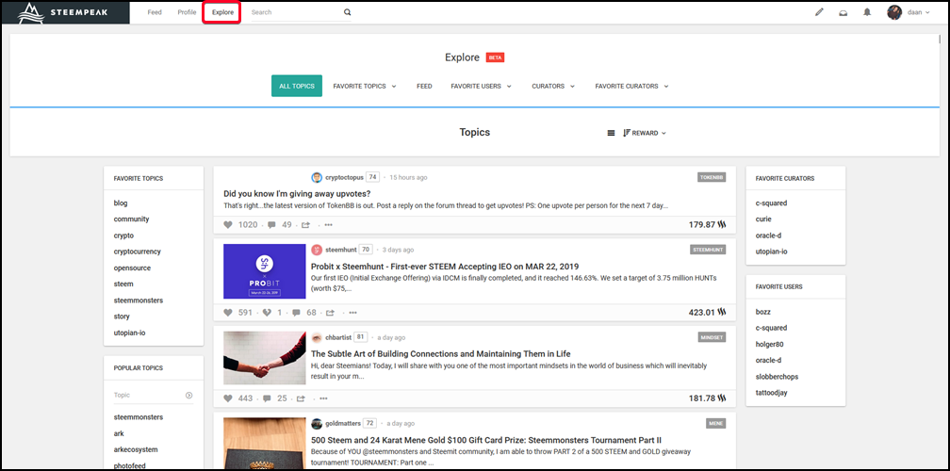Open the Reward sort dropdown
The image size is (950, 471).
645,133
